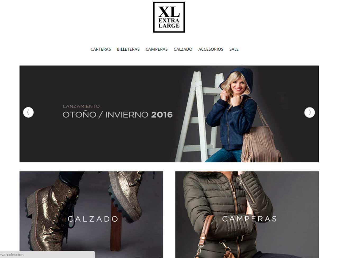Go to previous banner slide arrow
The width and height of the screenshot is (344, 258).
(x=28, y=112)
